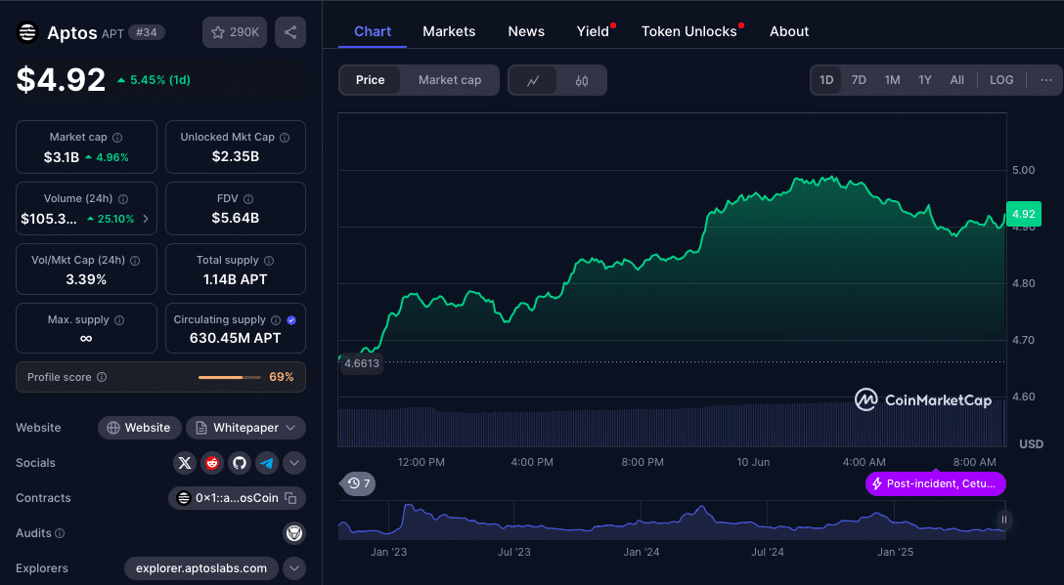Screen dimensions: 1064x585
Task: Click the Audits info icon
Action: (x=60, y=533)
